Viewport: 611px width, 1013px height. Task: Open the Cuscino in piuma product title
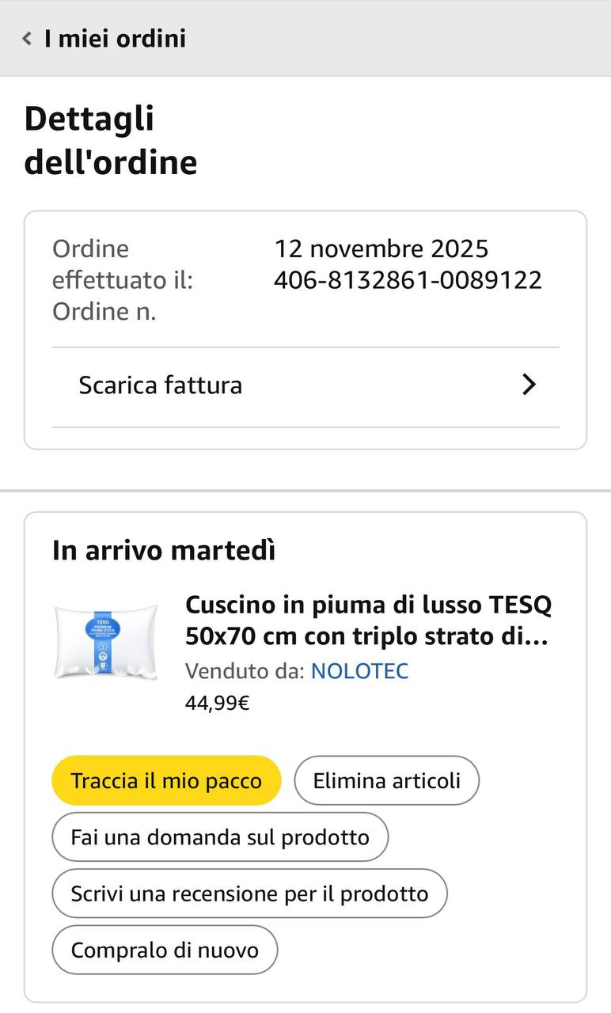click(x=368, y=620)
